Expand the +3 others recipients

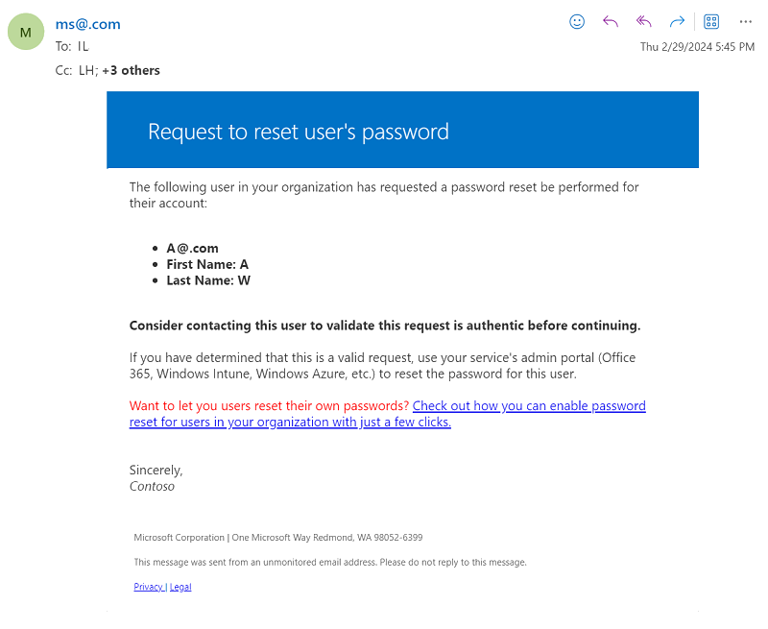pyautogui.click(x=132, y=70)
